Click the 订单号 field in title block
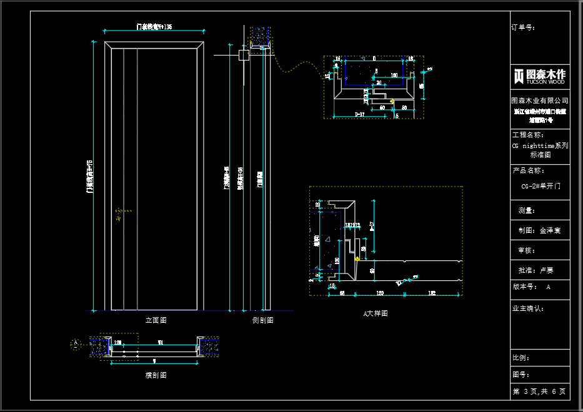The height and width of the screenshot is (412, 583). pyautogui.click(x=523, y=27)
